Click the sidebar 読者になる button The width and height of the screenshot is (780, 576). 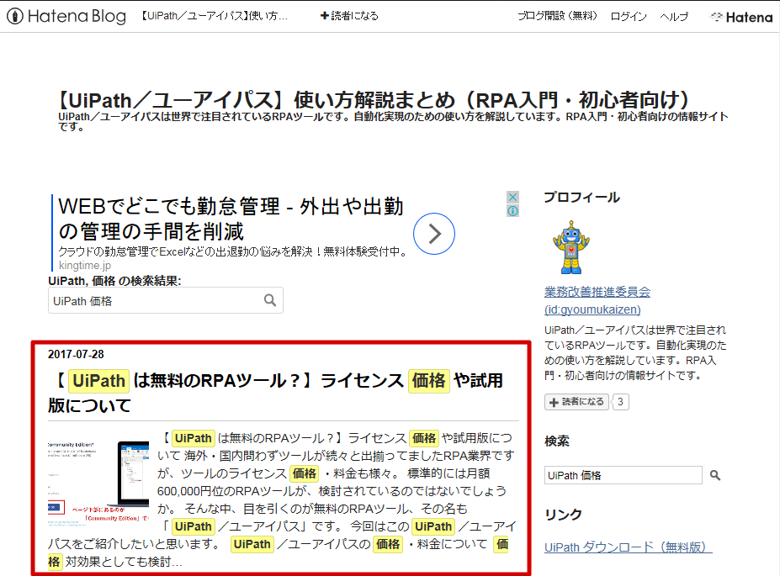coord(576,402)
